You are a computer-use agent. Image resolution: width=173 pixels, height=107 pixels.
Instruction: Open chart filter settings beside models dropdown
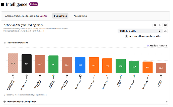[x=165, y=31]
